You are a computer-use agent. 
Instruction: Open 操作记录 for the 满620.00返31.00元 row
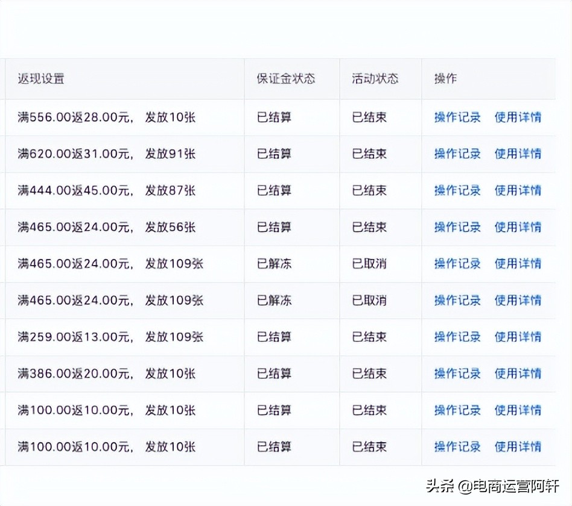[x=457, y=154]
